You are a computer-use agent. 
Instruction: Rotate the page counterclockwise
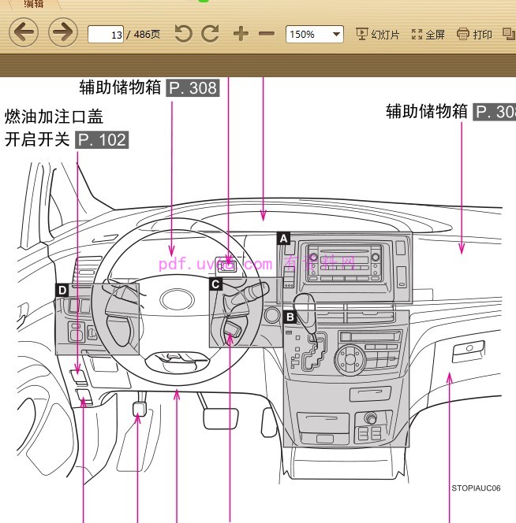click(183, 34)
